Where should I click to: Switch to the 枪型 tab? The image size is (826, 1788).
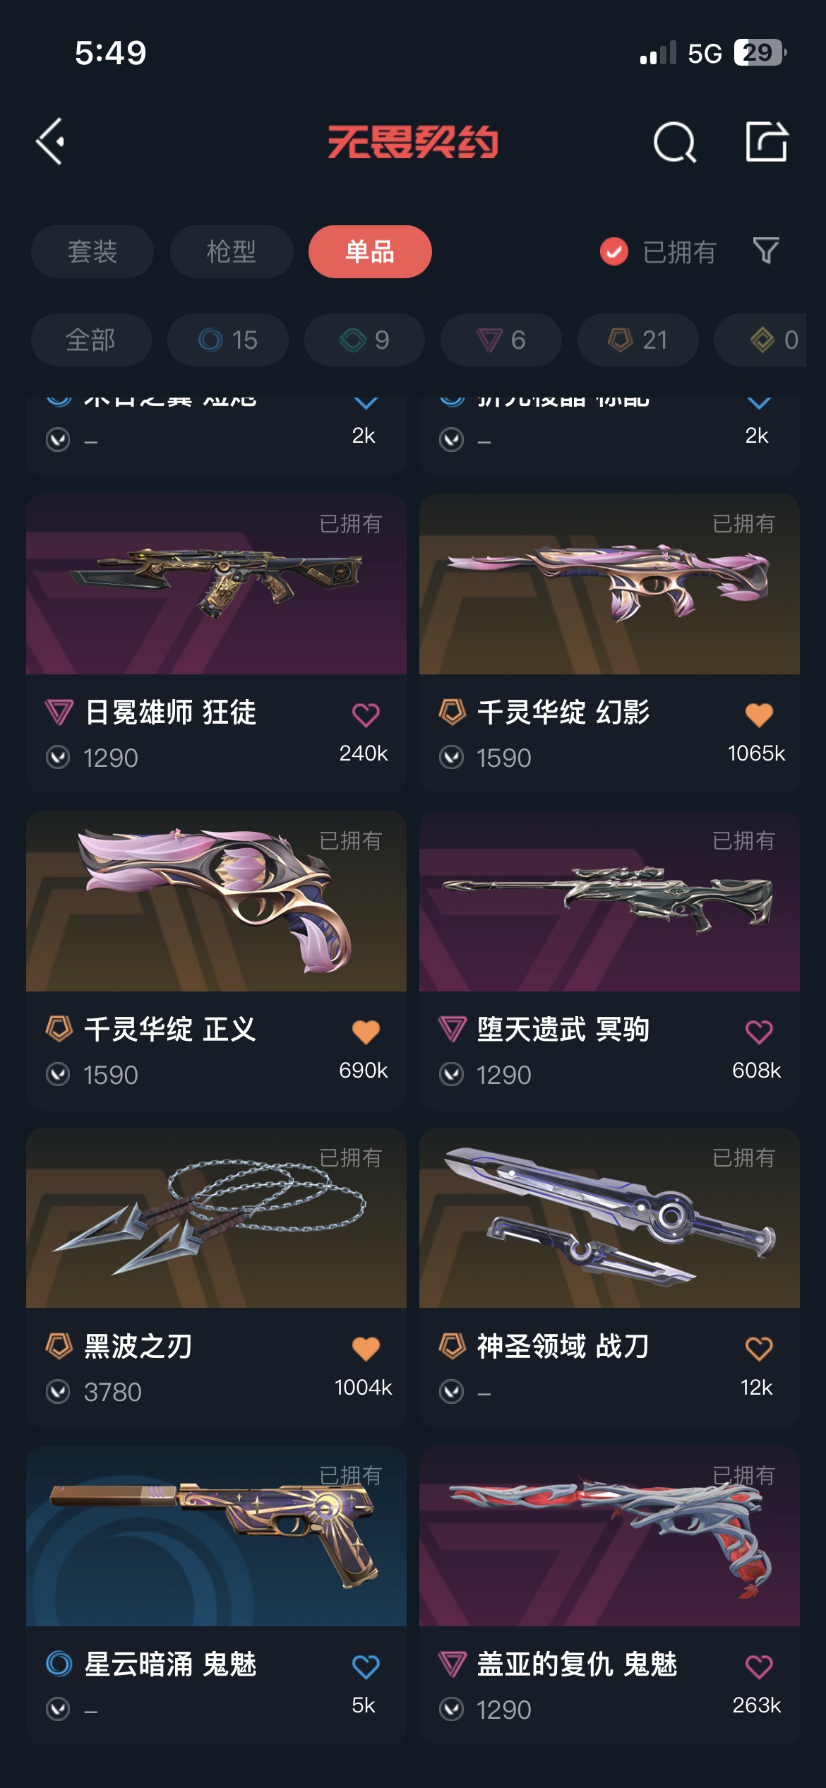[x=232, y=251]
